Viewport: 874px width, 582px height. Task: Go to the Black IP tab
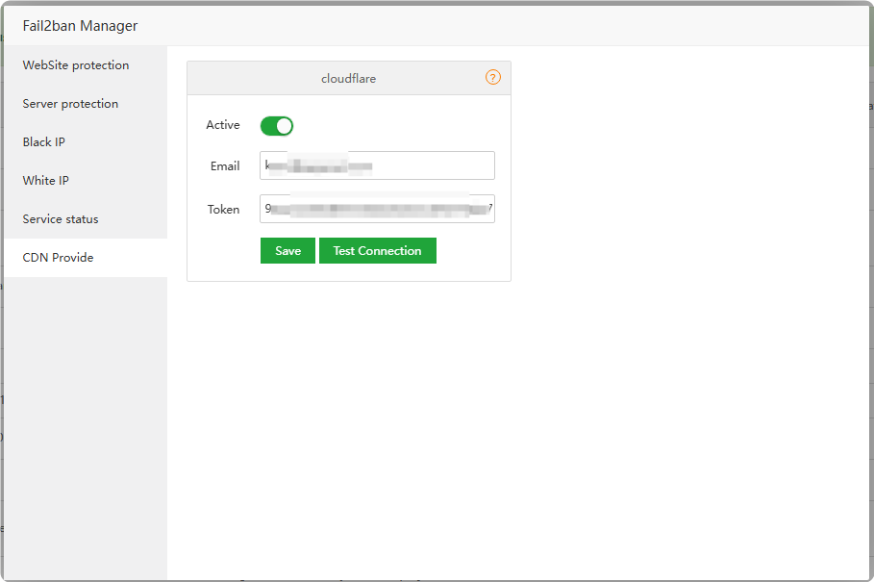(86, 142)
